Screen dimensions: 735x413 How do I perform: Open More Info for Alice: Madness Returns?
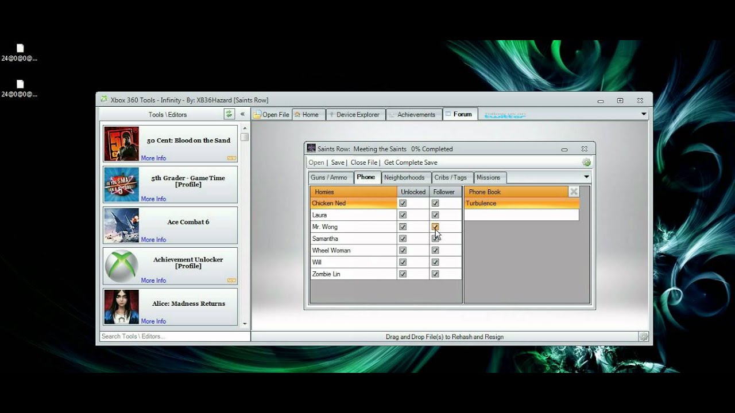[153, 321]
